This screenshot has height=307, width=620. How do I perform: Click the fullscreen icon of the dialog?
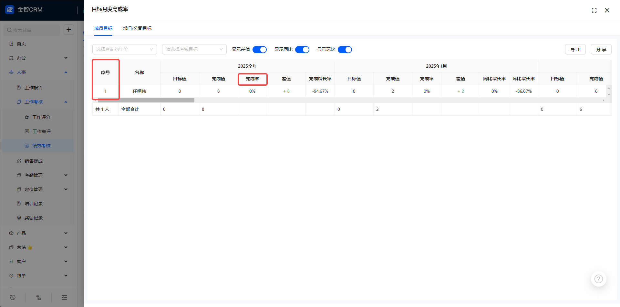[x=594, y=10]
